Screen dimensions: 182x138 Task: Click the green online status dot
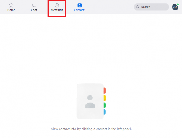pyautogui.click(x=178, y=4)
